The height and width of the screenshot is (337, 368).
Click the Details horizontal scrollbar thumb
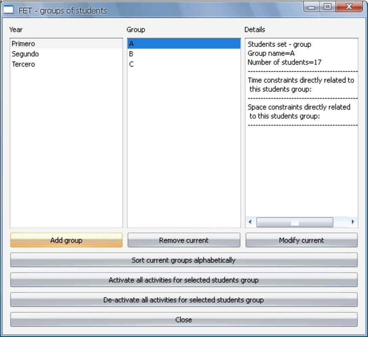click(x=295, y=222)
